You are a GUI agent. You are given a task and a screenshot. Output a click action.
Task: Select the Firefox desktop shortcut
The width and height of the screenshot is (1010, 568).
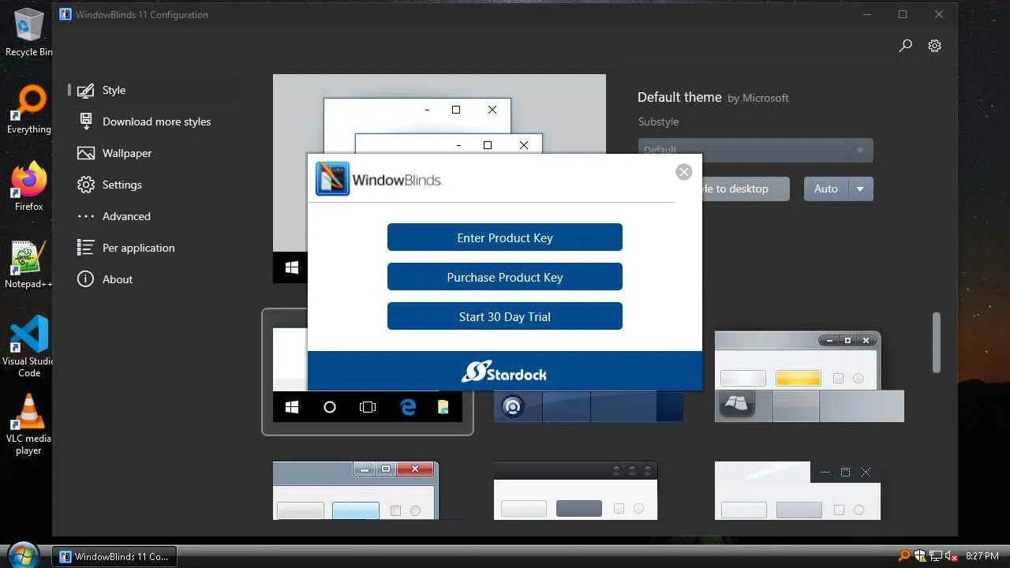coord(29,187)
